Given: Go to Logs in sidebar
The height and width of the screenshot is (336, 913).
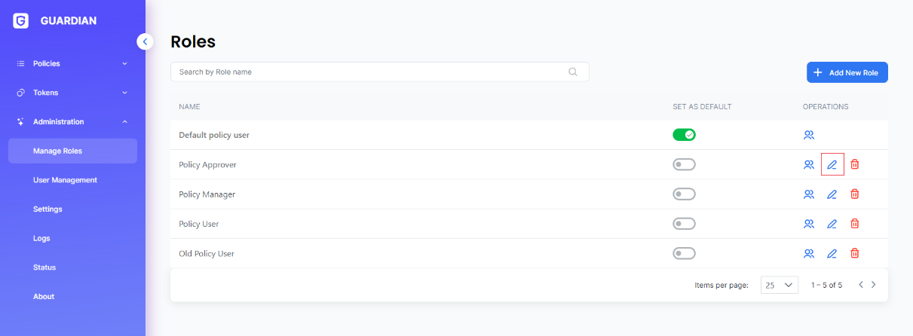Looking at the screenshot, I should pos(41,238).
